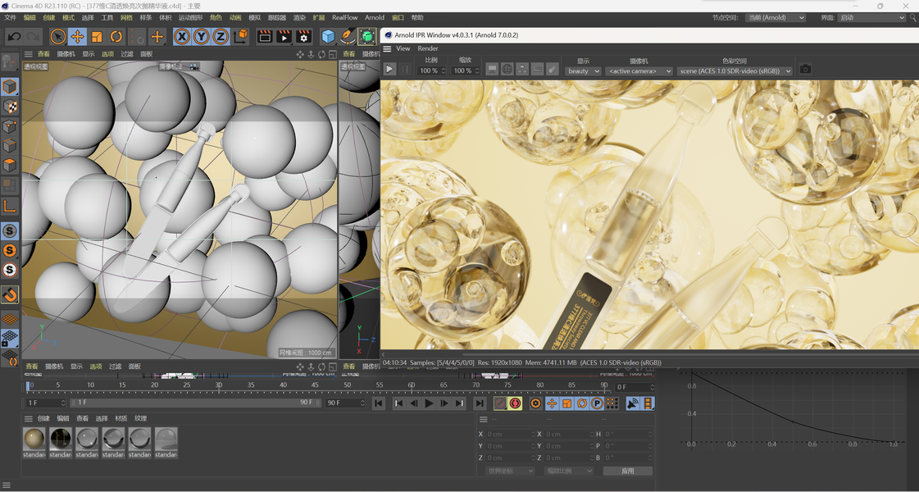The image size is (919, 492).
Task: Play the timeline animation forward
Action: point(429,403)
